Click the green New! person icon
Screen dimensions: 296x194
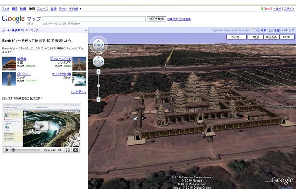point(262,9)
